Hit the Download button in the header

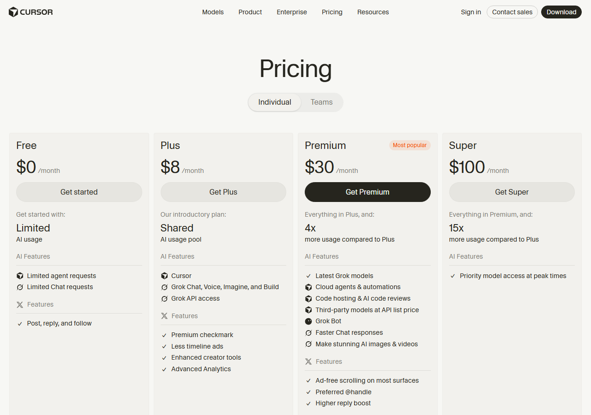tap(561, 12)
